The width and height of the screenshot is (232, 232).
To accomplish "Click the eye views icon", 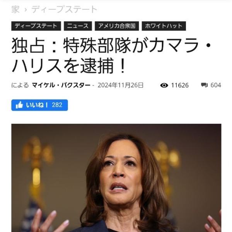I will 164,85.
